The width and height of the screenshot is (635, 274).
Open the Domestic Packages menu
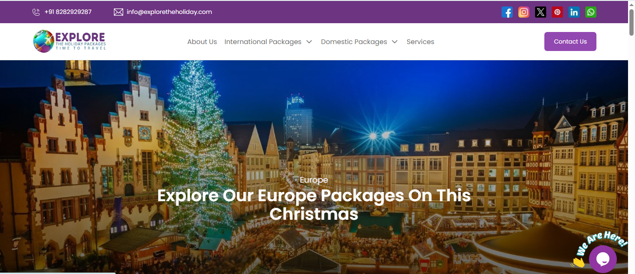[354, 42]
